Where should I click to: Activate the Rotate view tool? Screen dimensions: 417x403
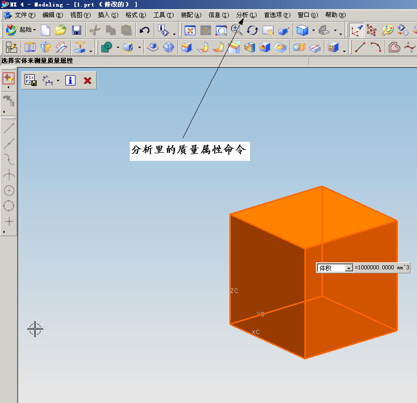pyautogui.click(x=252, y=30)
